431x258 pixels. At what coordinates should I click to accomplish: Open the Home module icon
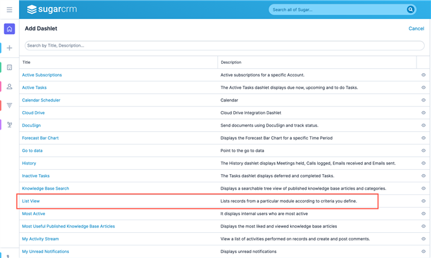coord(9,29)
